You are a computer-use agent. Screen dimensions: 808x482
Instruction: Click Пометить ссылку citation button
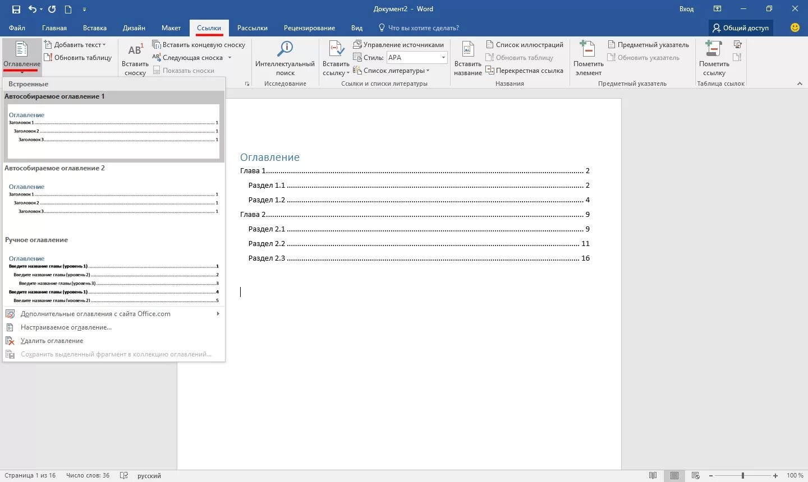[x=714, y=58]
